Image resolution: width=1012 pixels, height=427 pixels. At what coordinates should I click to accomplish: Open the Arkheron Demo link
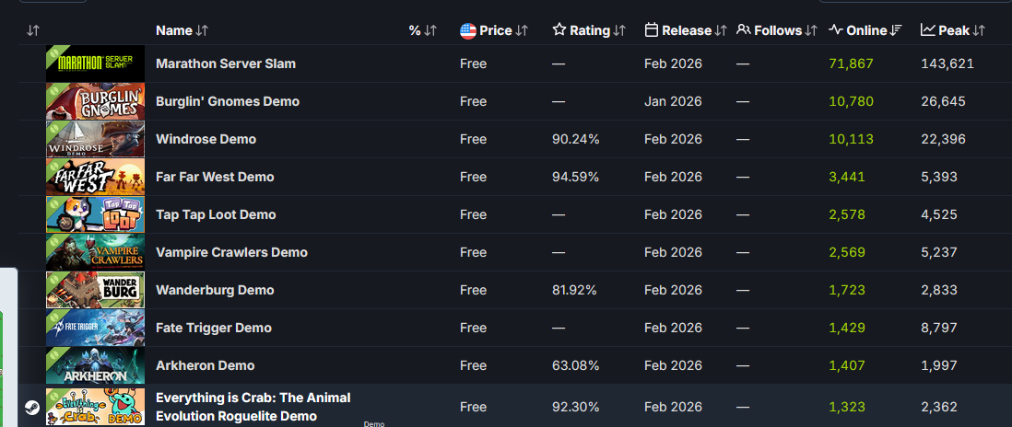coord(206,365)
